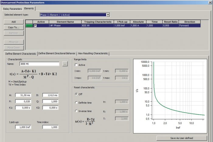The width and height of the screenshot is (213, 142).
Task: Click the t min field
Action: [122, 71]
